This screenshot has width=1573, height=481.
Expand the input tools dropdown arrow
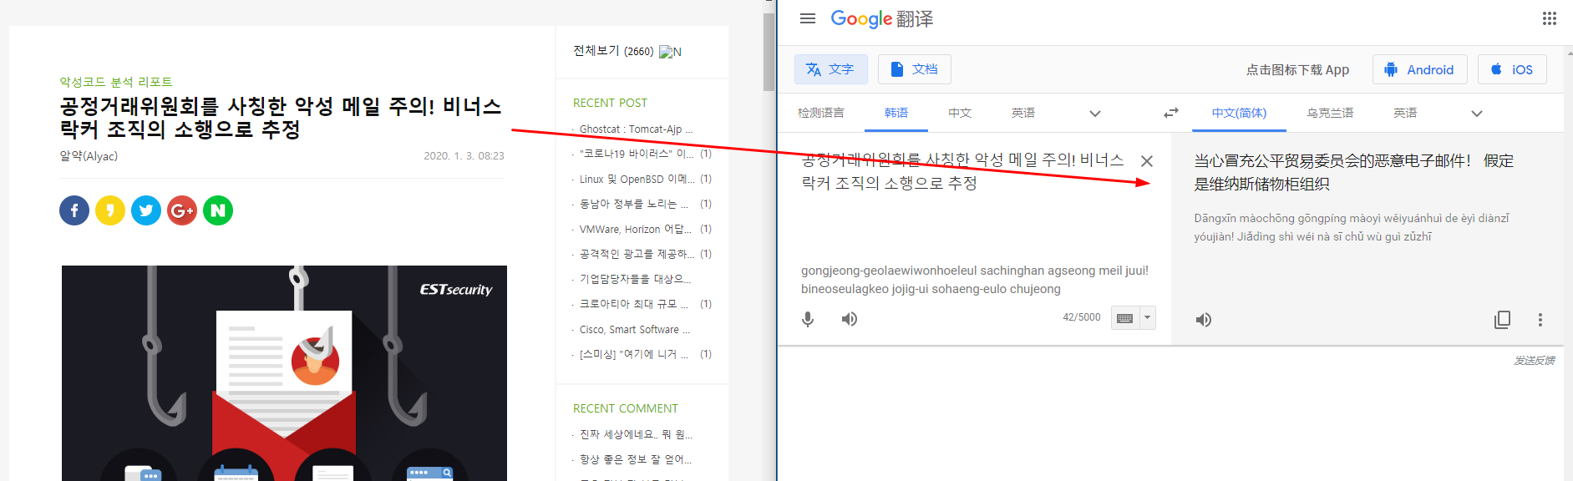click(x=1148, y=318)
